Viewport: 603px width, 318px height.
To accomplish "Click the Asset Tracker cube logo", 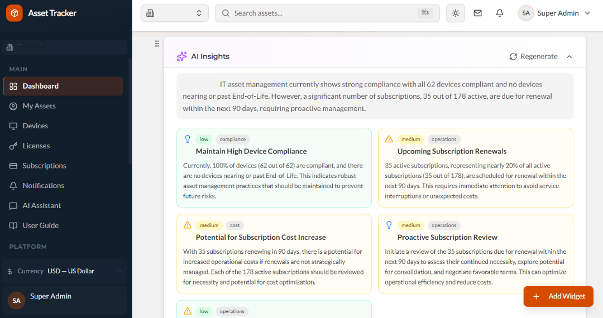I will coord(14,13).
